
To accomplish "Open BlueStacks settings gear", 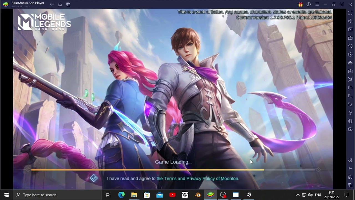I will tap(350, 160).
